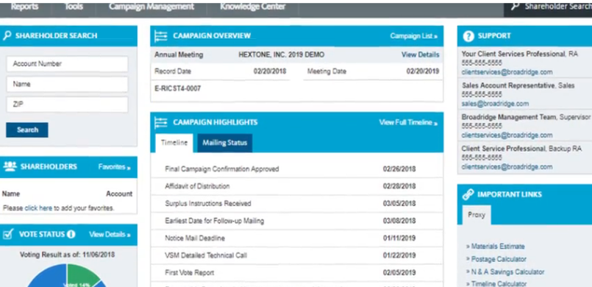Image resolution: width=592 pixels, height=287 pixels.
Task: Switch to the Mailing Status tab
Action: tap(224, 143)
